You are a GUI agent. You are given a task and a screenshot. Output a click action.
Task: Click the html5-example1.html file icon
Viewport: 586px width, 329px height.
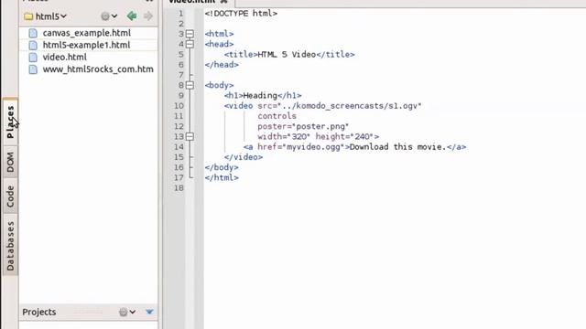tap(33, 45)
